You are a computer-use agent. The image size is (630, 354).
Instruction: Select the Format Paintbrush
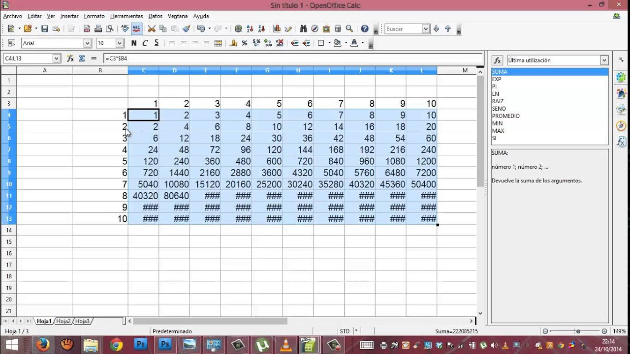[187, 29]
